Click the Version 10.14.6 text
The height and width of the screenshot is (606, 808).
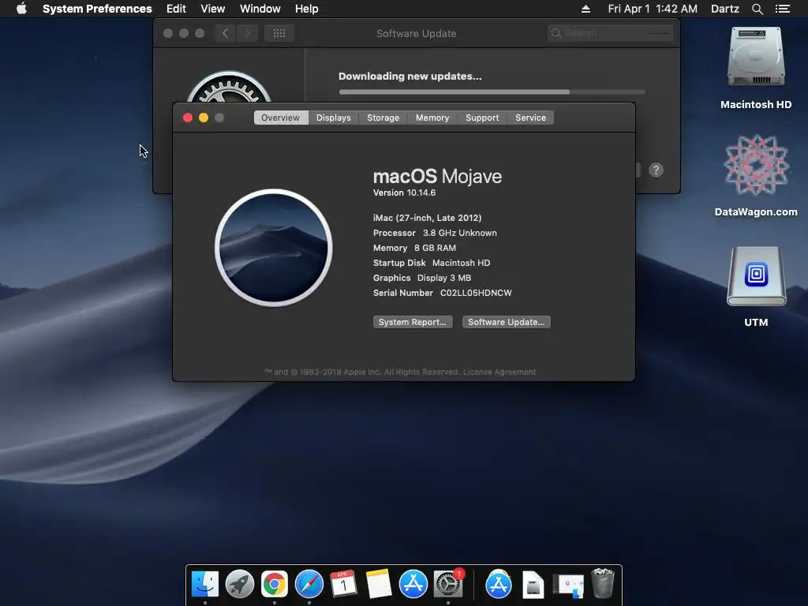[x=404, y=193]
